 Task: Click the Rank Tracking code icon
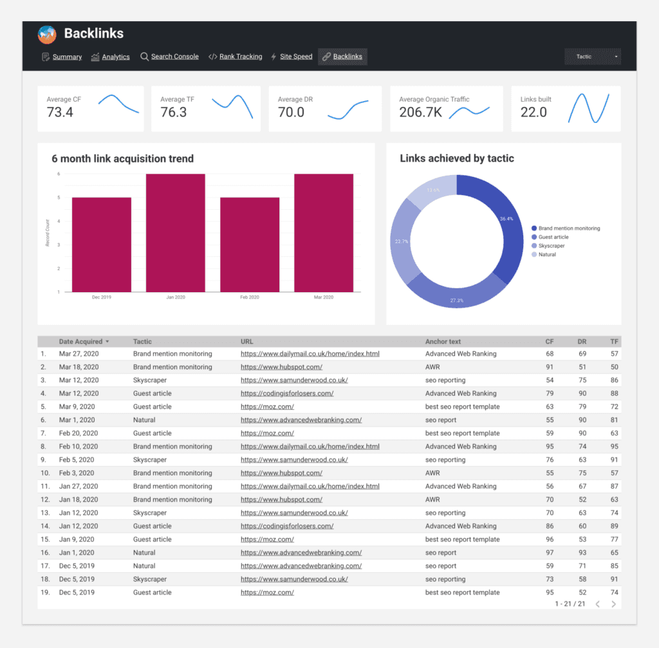pyautogui.click(x=212, y=57)
